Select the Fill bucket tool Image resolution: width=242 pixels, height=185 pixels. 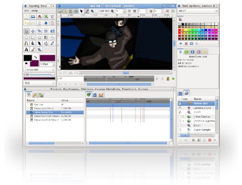pyautogui.click(x=46, y=43)
